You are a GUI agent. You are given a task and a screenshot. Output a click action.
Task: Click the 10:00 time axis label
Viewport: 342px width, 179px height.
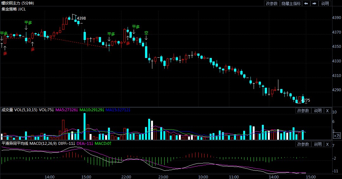click(203, 177)
